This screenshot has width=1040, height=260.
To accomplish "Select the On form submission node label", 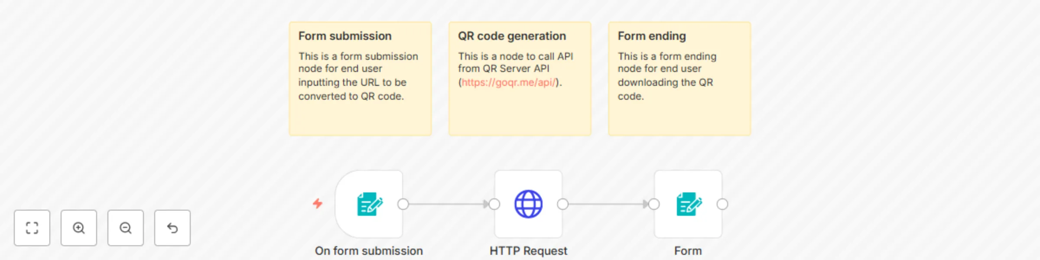I will (x=369, y=250).
